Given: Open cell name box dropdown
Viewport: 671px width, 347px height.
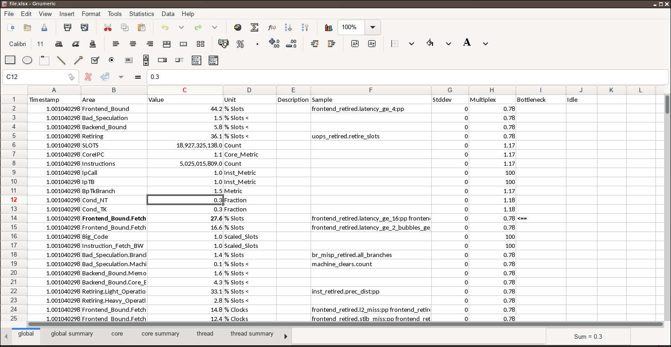Looking at the screenshot, I should [71, 77].
